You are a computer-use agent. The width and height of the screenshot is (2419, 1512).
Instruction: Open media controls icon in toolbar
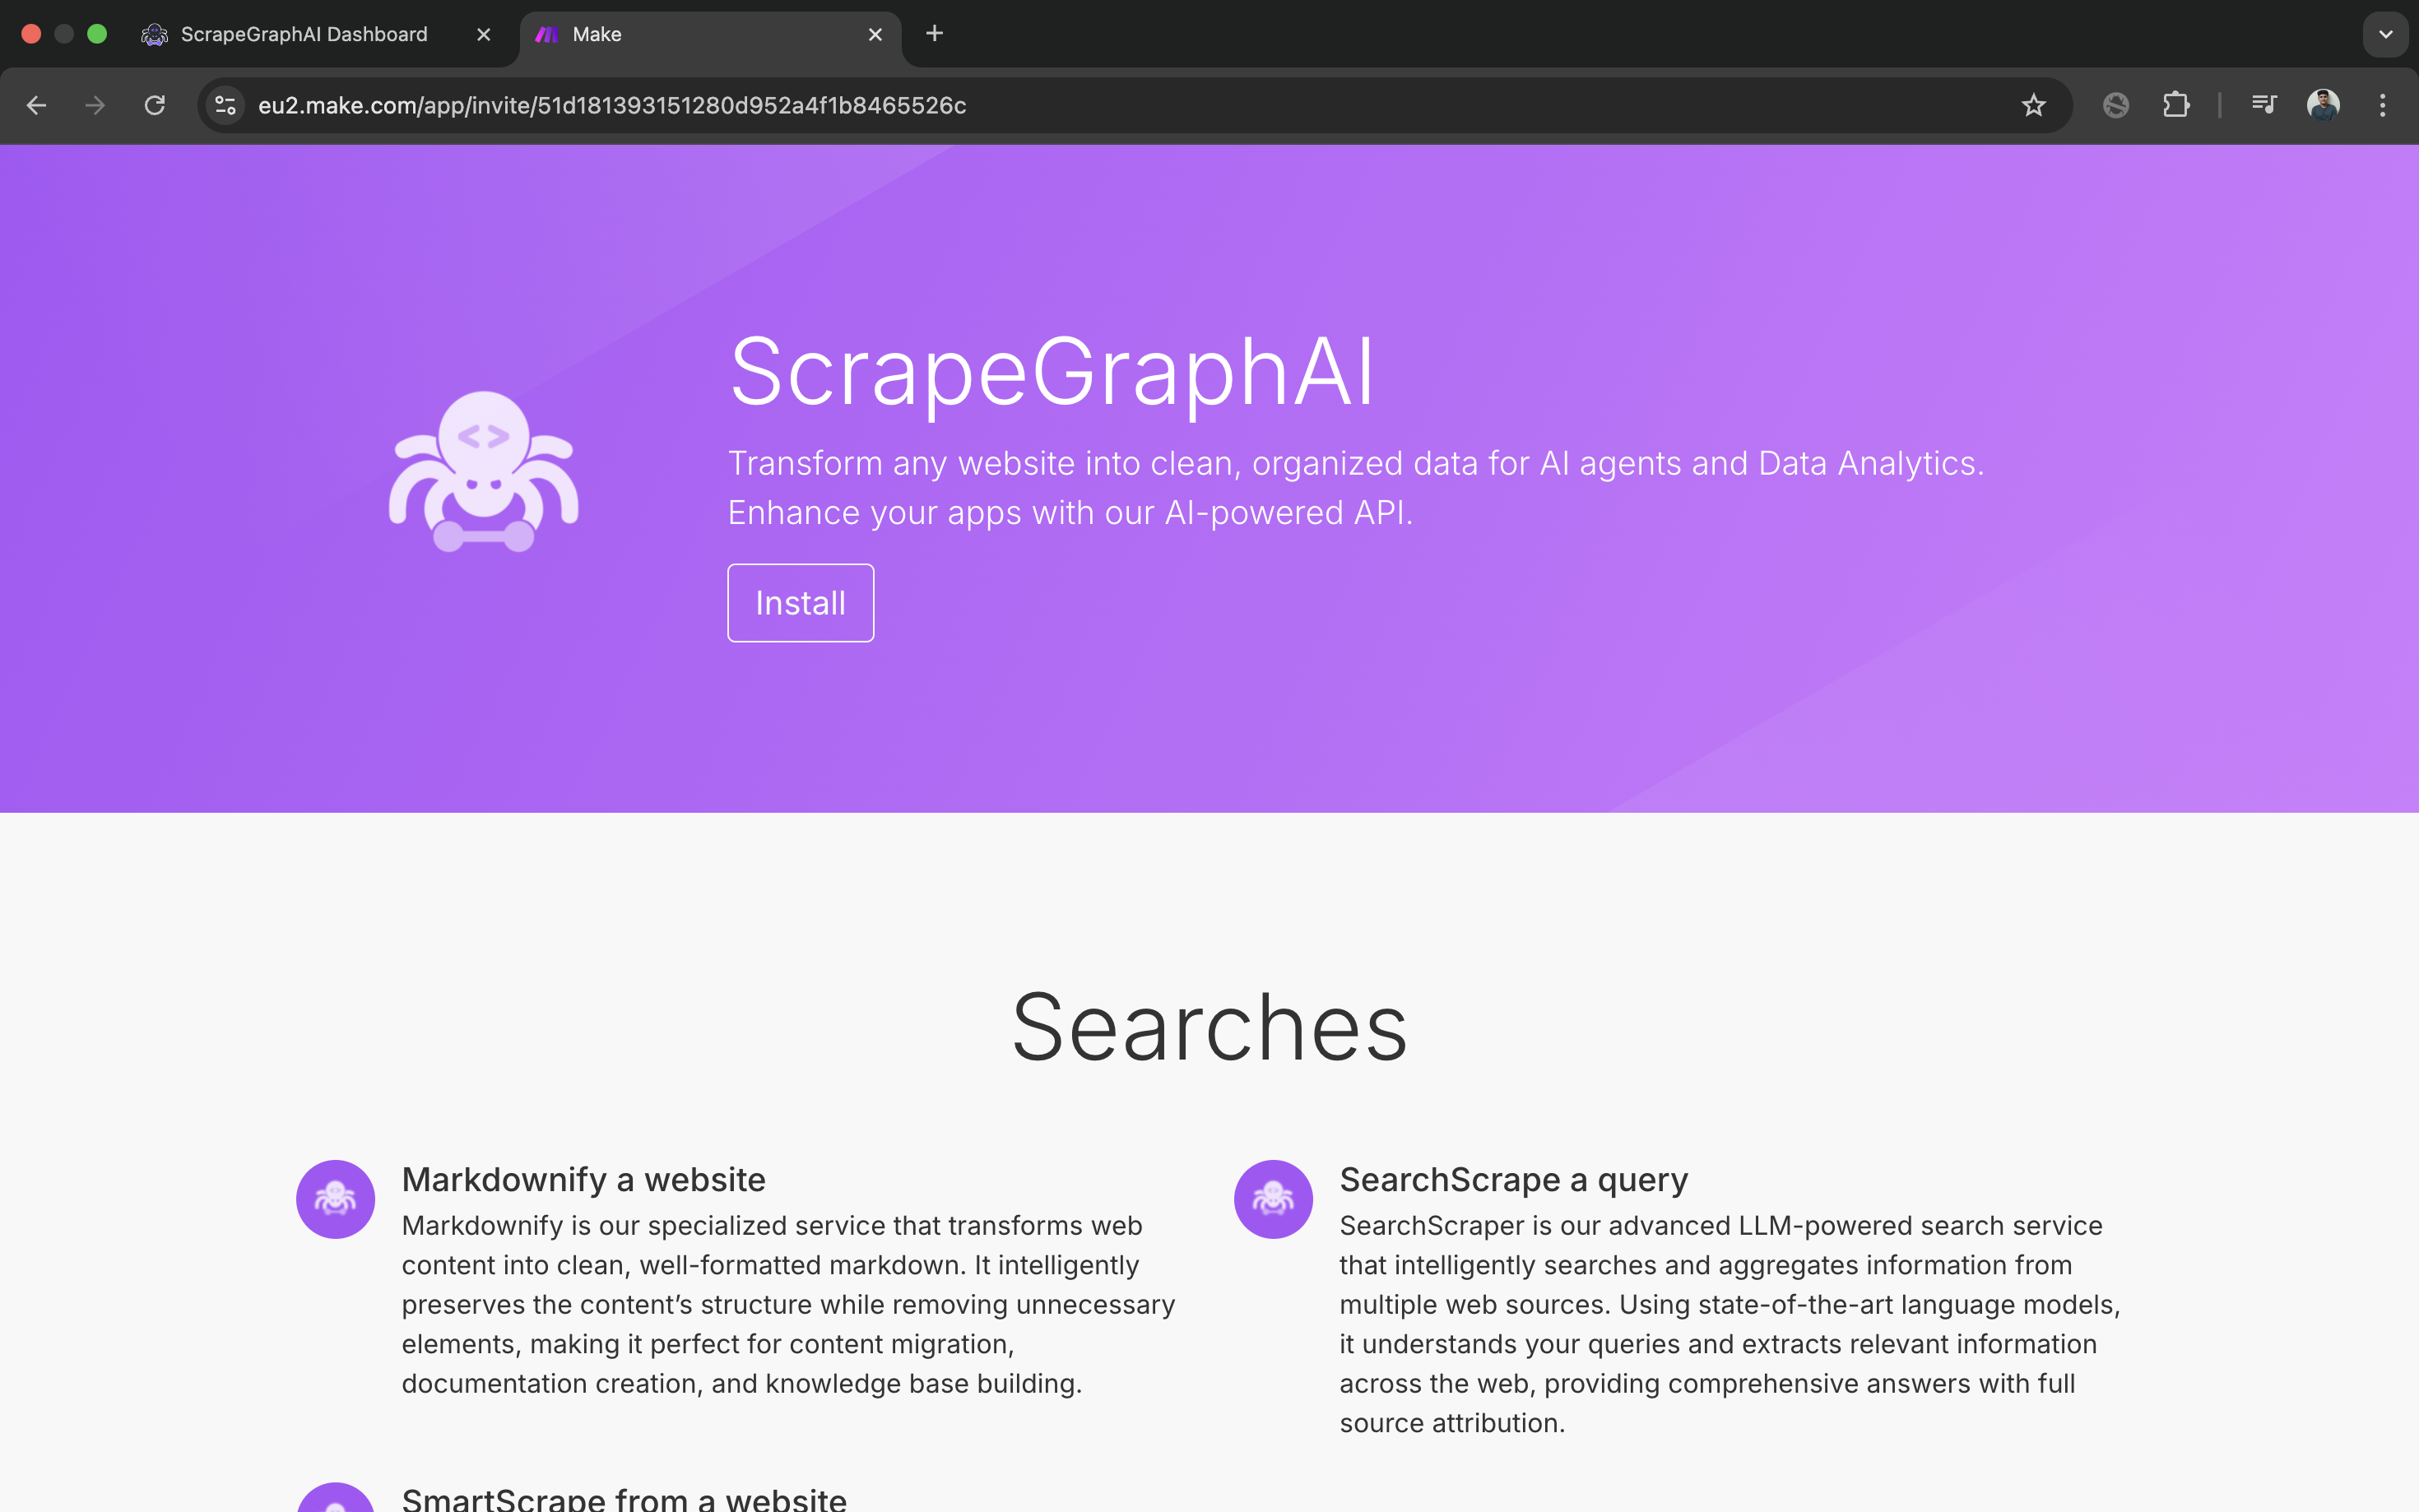pyautogui.click(x=2264, y=105)
